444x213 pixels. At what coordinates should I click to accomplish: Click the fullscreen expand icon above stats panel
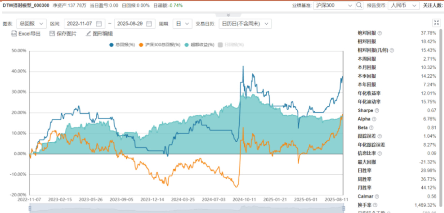437,23
